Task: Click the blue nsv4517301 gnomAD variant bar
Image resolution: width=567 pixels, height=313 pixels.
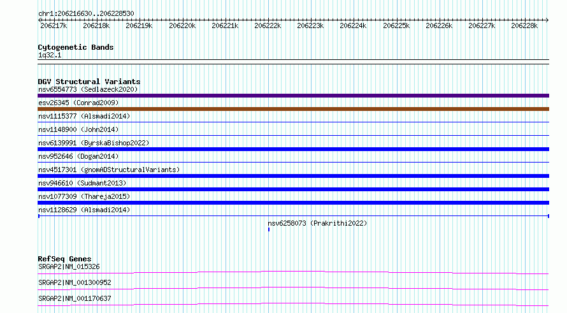Action: (293, 176)
